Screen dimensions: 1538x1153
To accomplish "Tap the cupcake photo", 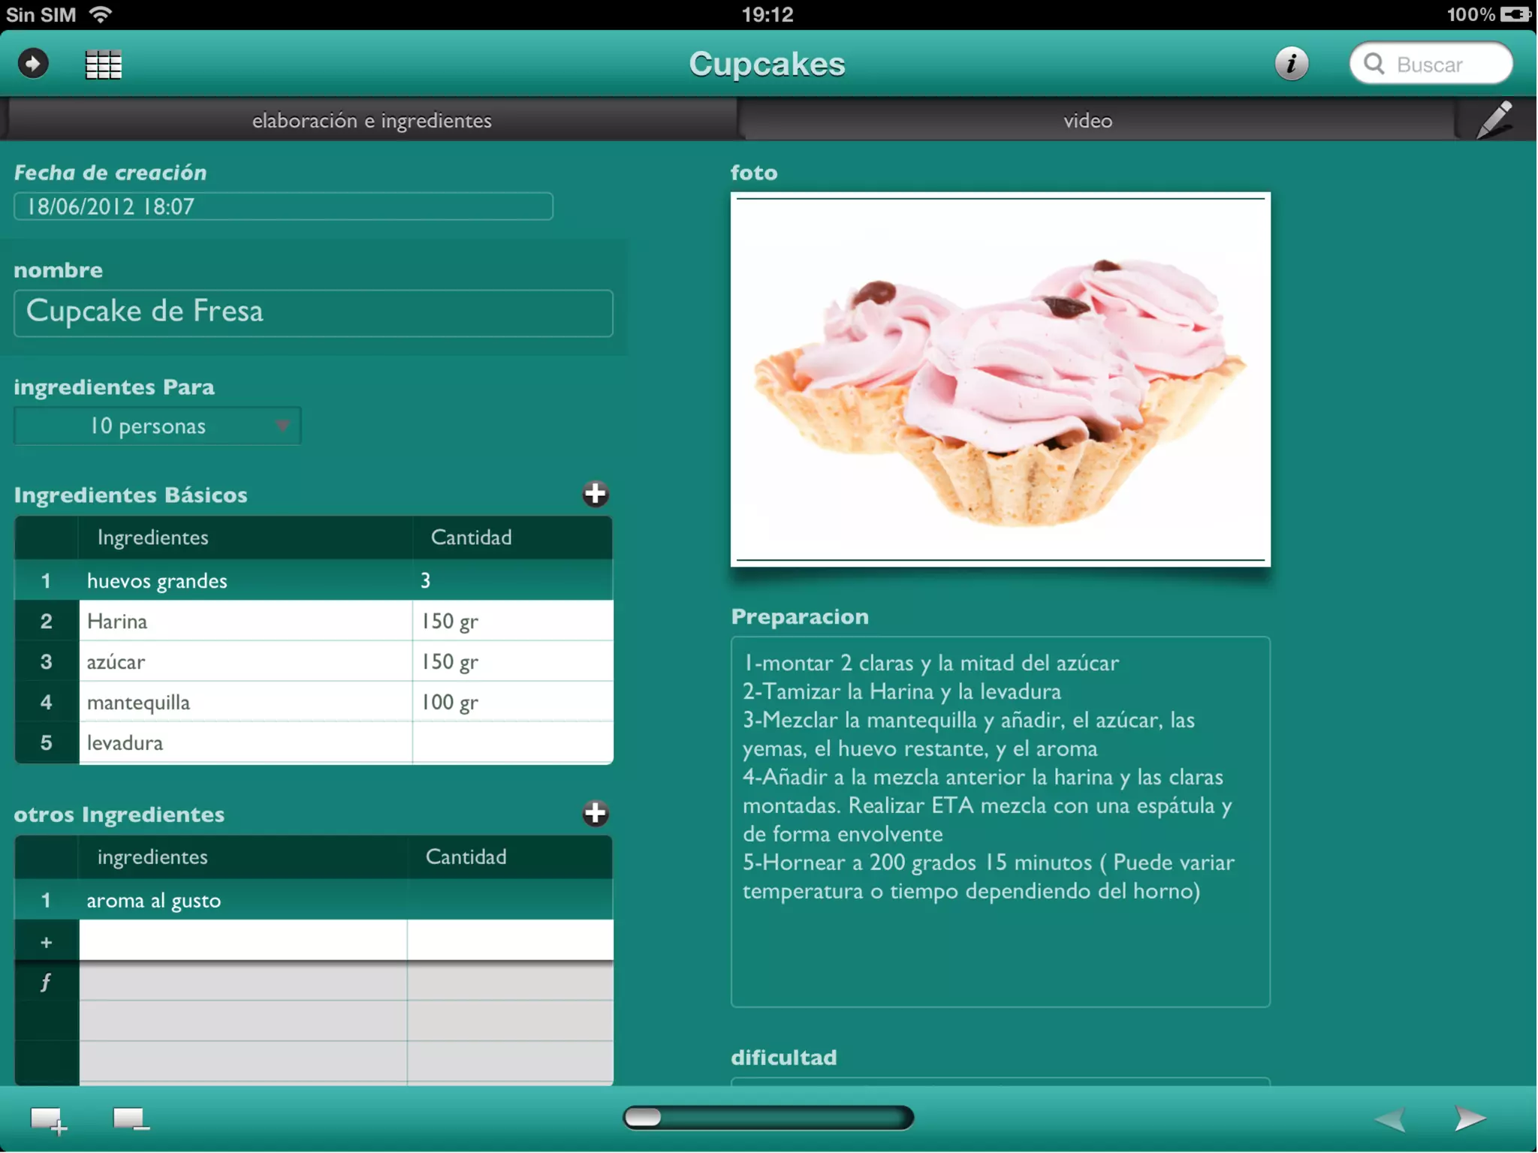I will (1000, 380).
